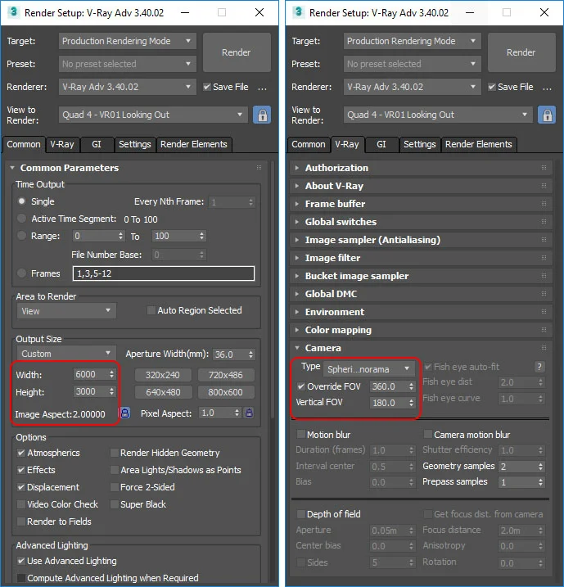Enable Depth of field checkbox

coord(300,514)
